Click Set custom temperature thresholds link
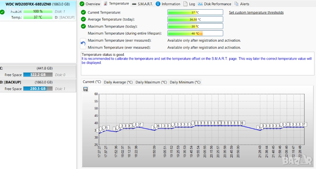 [256, 13]
